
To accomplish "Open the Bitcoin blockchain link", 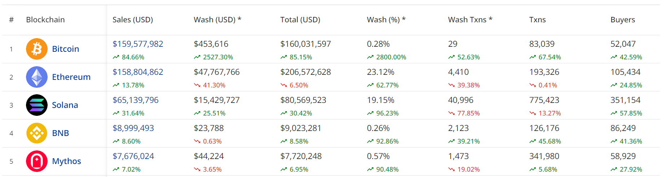I will pyautogui.click(x=65, y=49).
